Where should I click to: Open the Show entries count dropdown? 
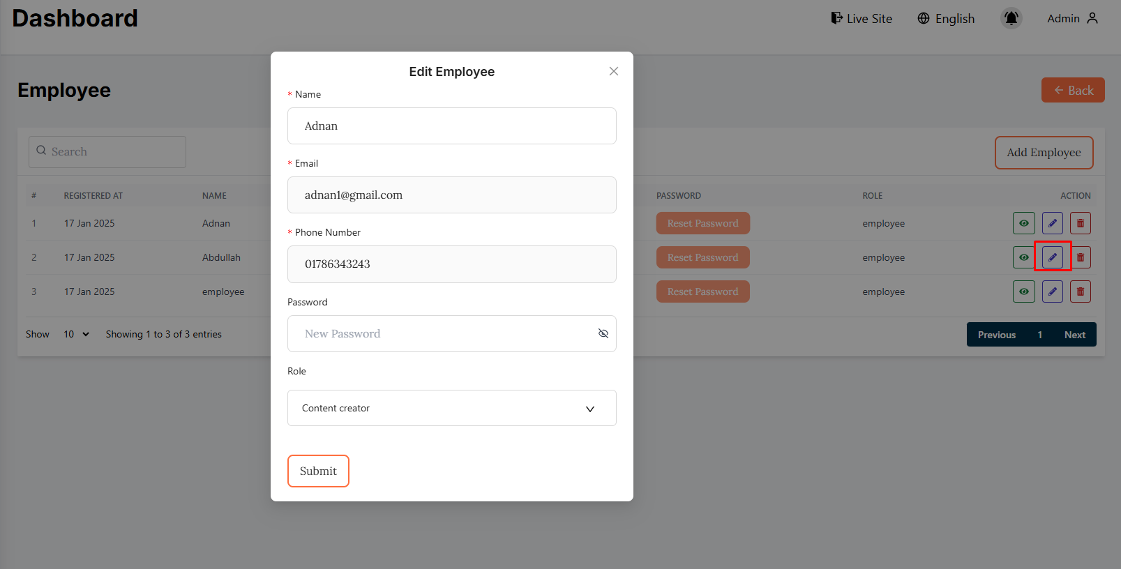(x=76, y=334)
